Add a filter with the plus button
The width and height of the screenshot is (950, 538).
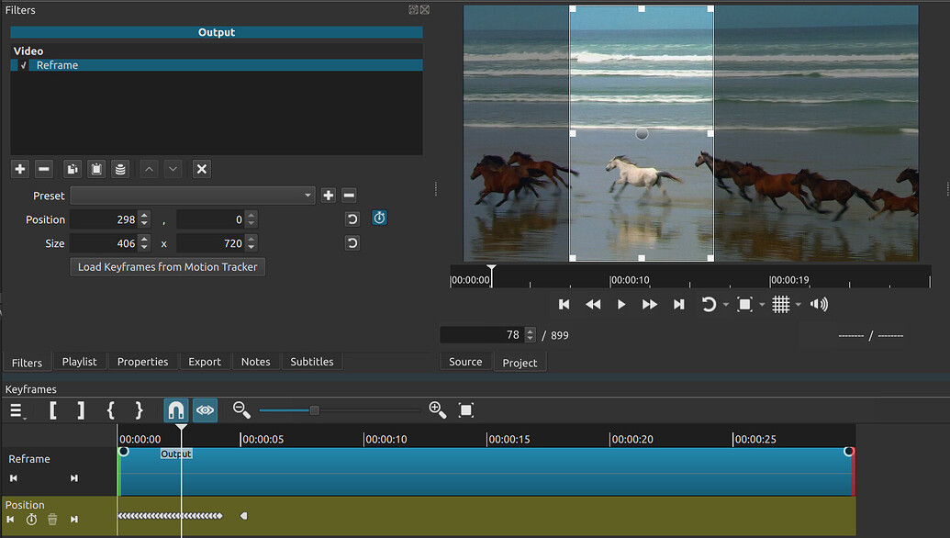20,169
